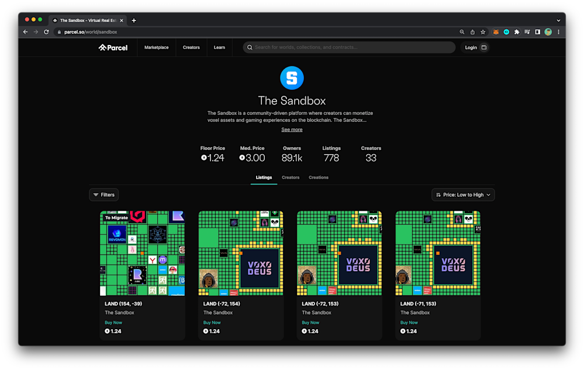Open the media control playlist icon
This screenshot has width=584, height=370.
pos(527,32)
